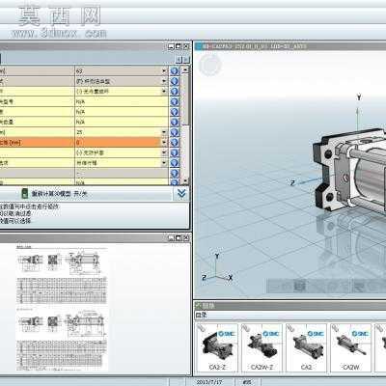Viewport: 386px width, 386px height.
Task: Expand the blue double-chevron below parameter table
Action: (181, 193)
